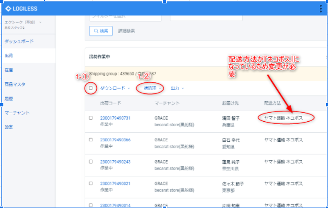328x208 pixels.
Task: Click recipient 佐々木 節子
Action: 233,184
